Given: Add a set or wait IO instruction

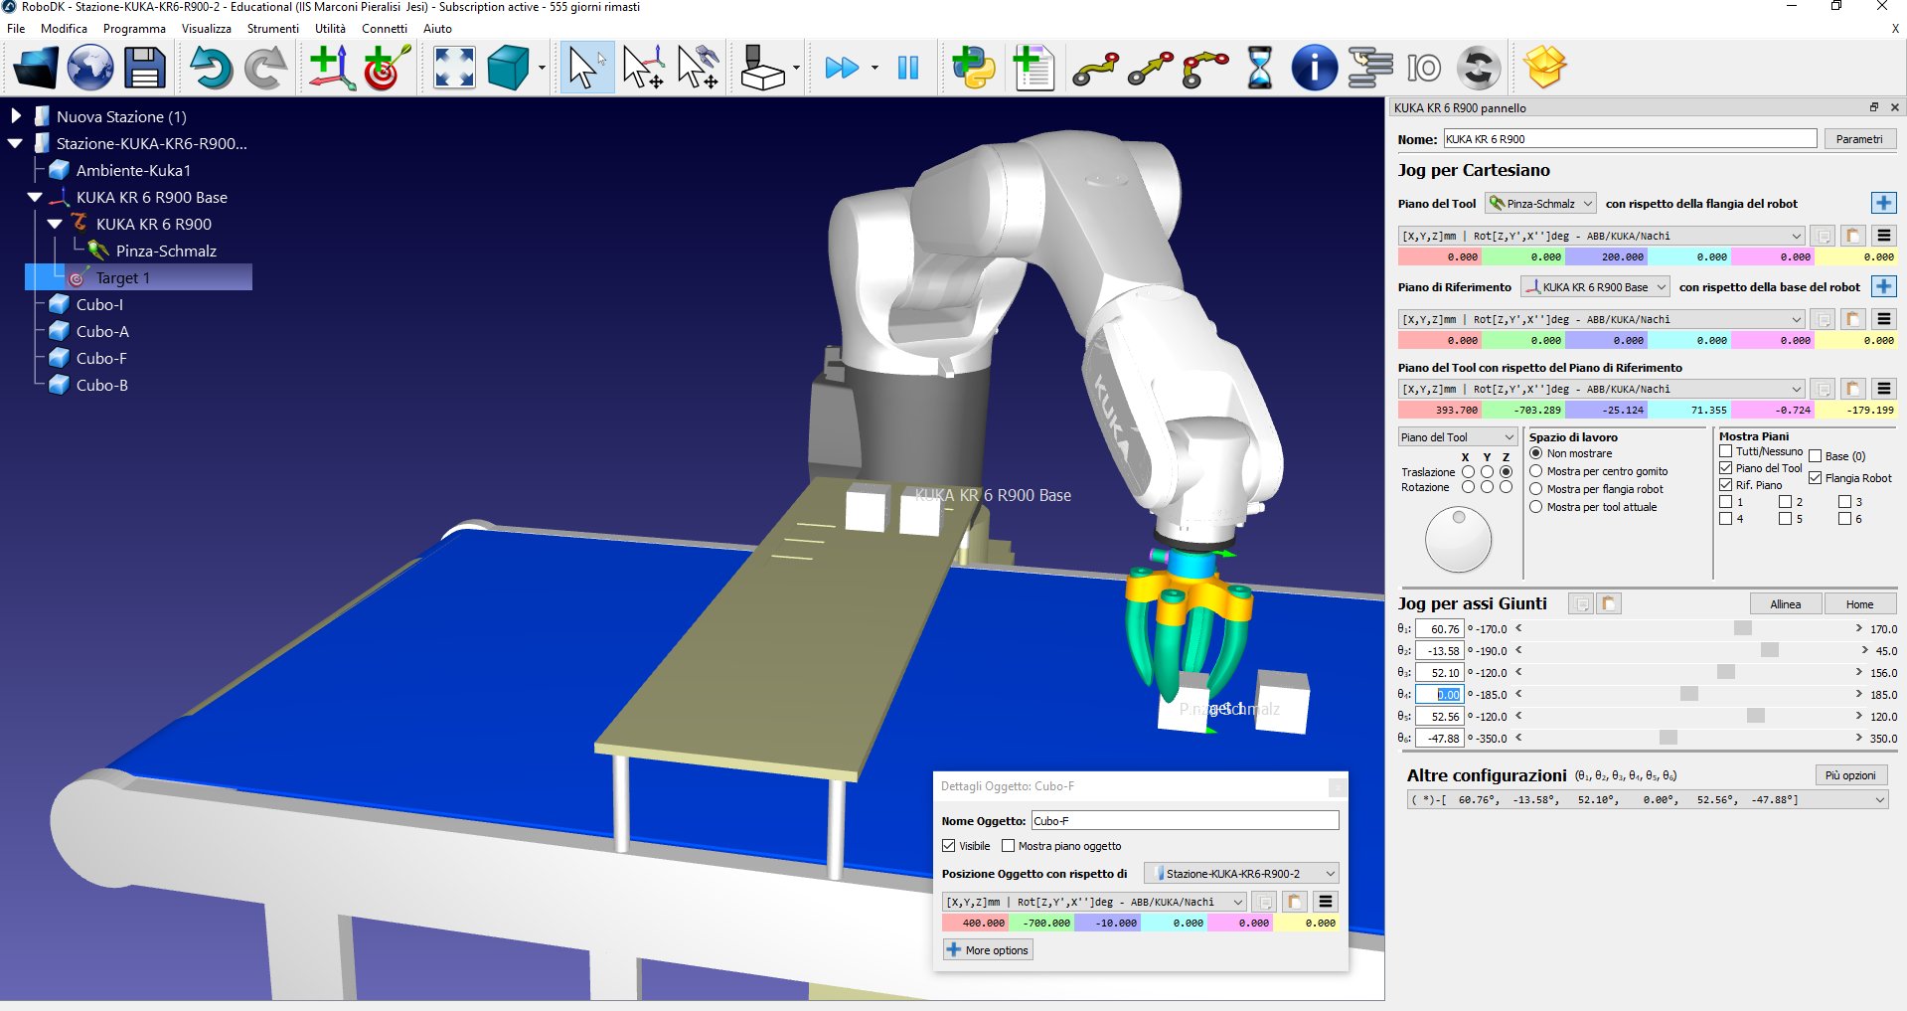Looking at the screenshot, I should [x=1424, y=68].
